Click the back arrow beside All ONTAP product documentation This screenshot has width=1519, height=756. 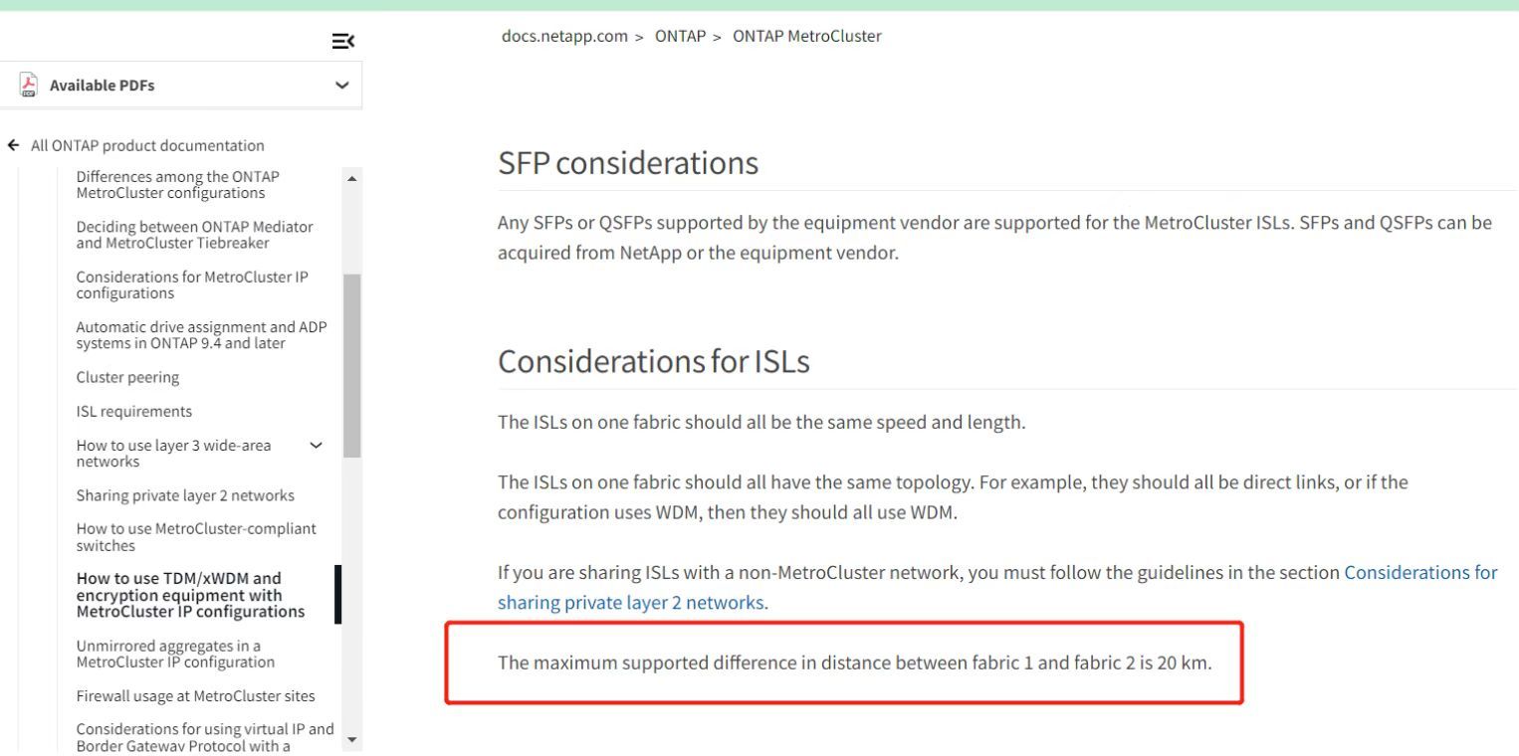12,145
